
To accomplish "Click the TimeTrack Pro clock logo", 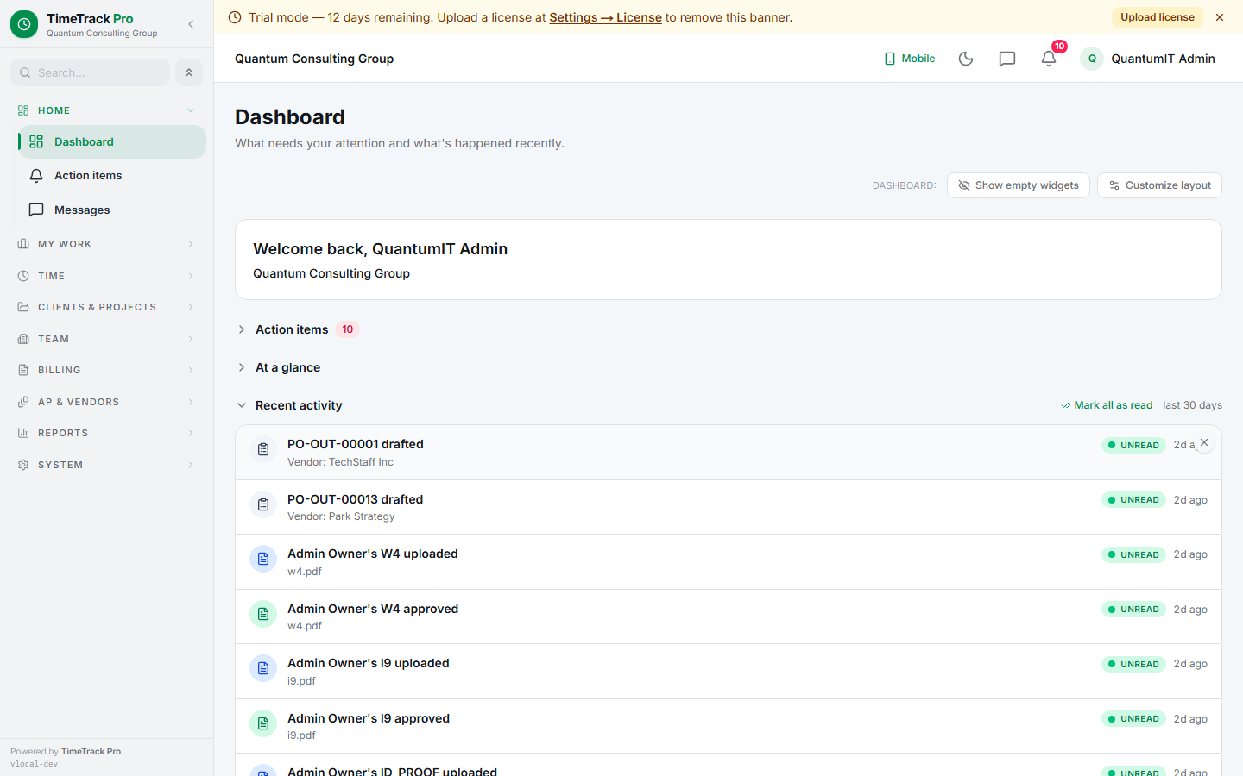I will coord(24,24).
